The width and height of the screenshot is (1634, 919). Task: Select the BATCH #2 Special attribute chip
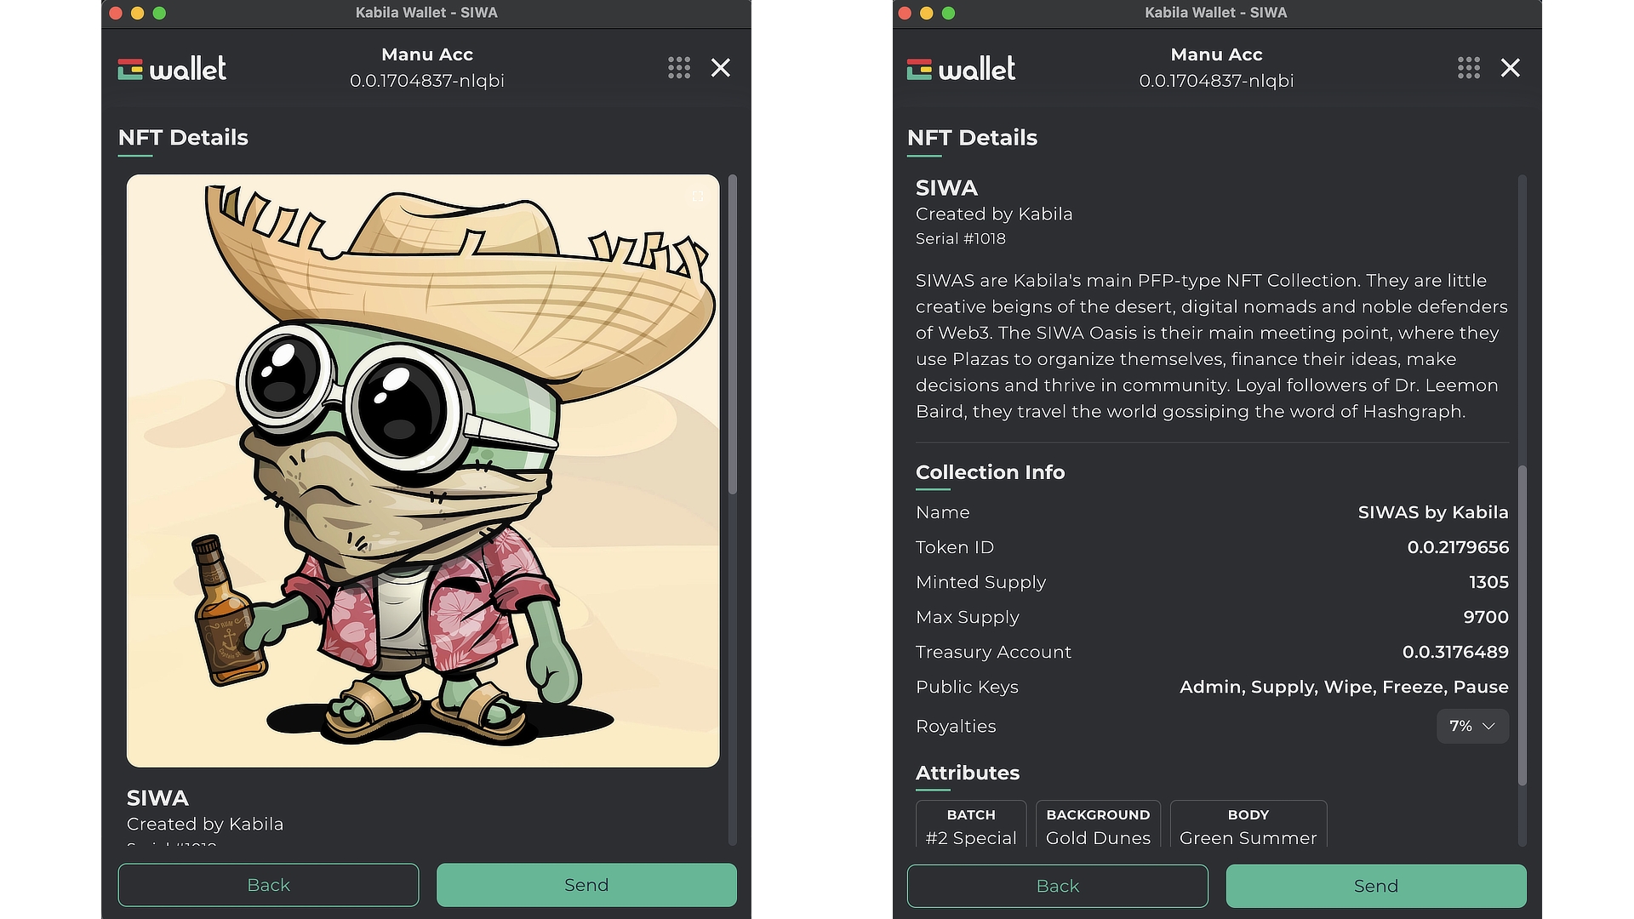pos(971,825)
